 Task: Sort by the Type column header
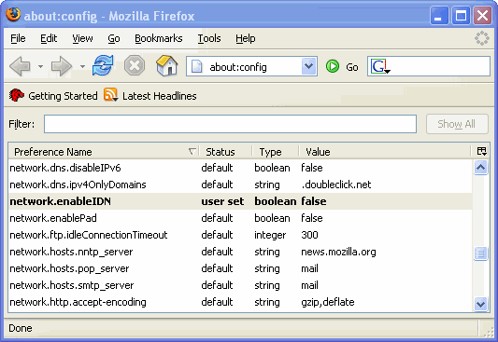tap(275, 152)
